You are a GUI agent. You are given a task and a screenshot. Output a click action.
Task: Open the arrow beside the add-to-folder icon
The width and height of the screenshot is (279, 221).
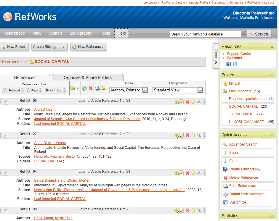click(x=78, y=88)
